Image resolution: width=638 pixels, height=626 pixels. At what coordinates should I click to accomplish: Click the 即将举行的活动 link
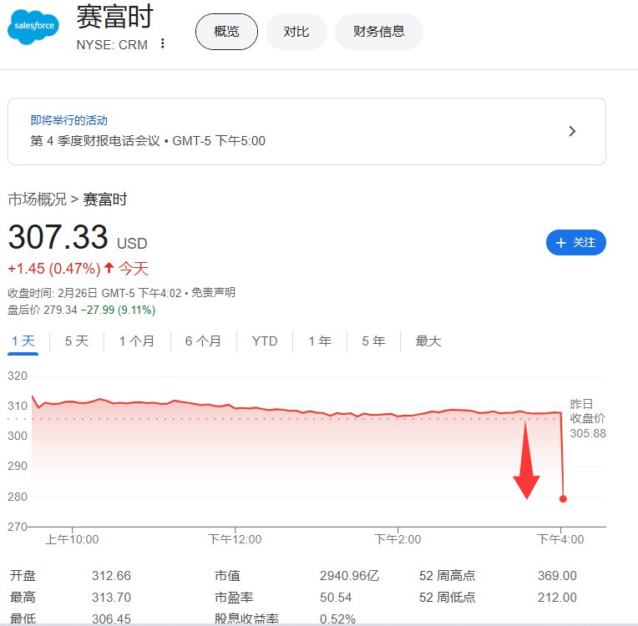[68, 120]
